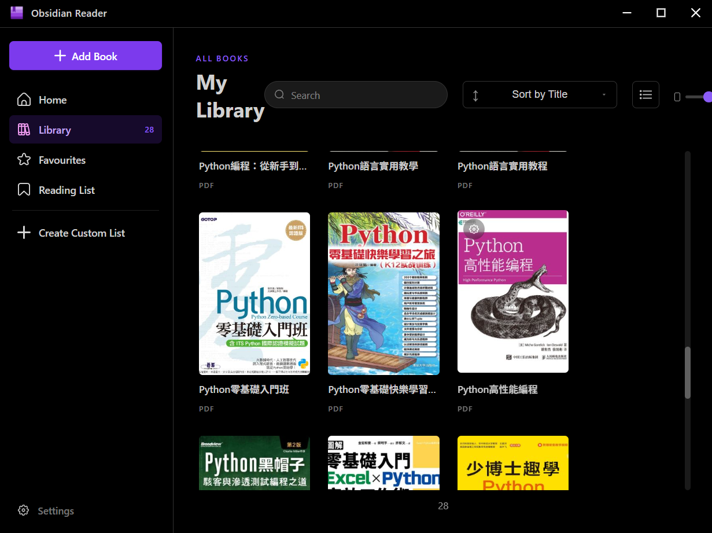Open the Reading List bookmark icon
Viewport: 712px width, 533px height.
pos(24,190)
